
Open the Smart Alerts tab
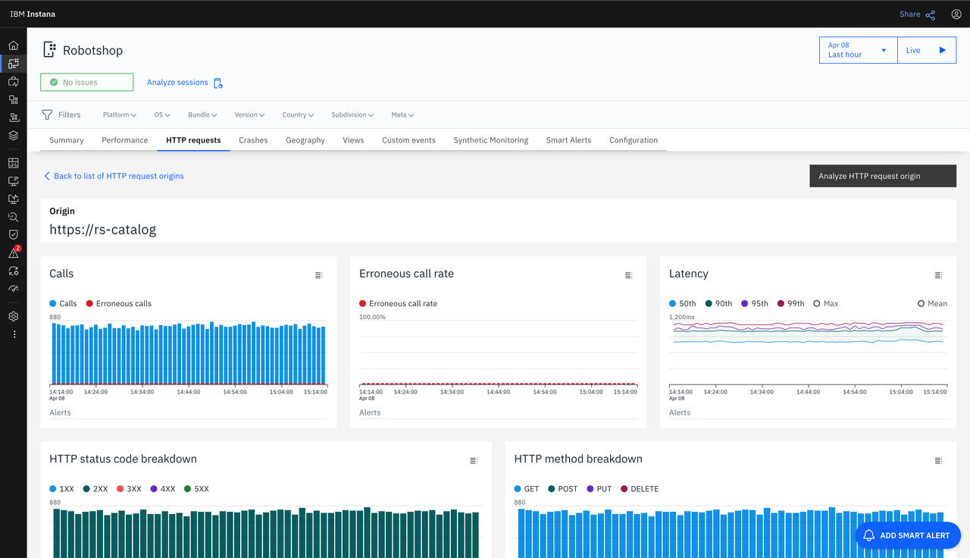click(568, 140)
